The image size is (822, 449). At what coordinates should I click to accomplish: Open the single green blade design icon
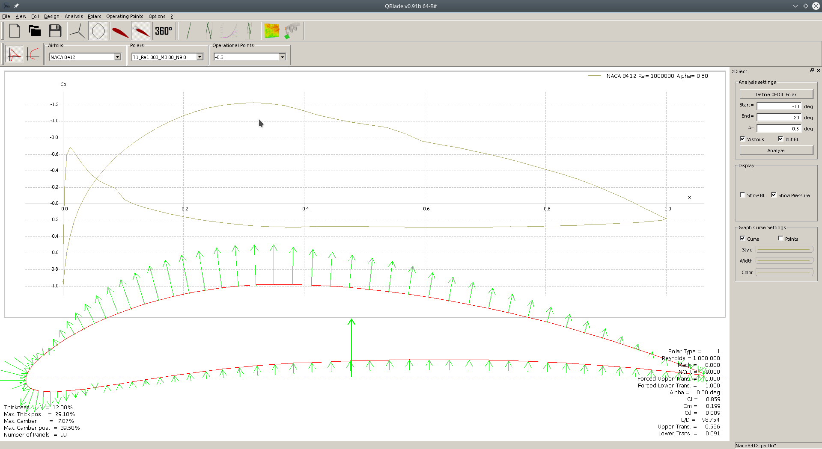tap(188, 31)
